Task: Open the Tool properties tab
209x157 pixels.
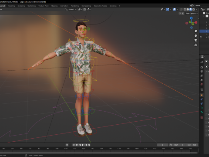Action: click(202, 62)
